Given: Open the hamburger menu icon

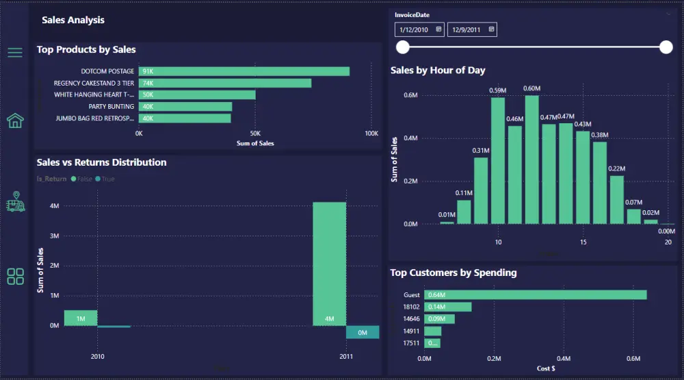Looking at the screenshot, I should click(15, 53).
